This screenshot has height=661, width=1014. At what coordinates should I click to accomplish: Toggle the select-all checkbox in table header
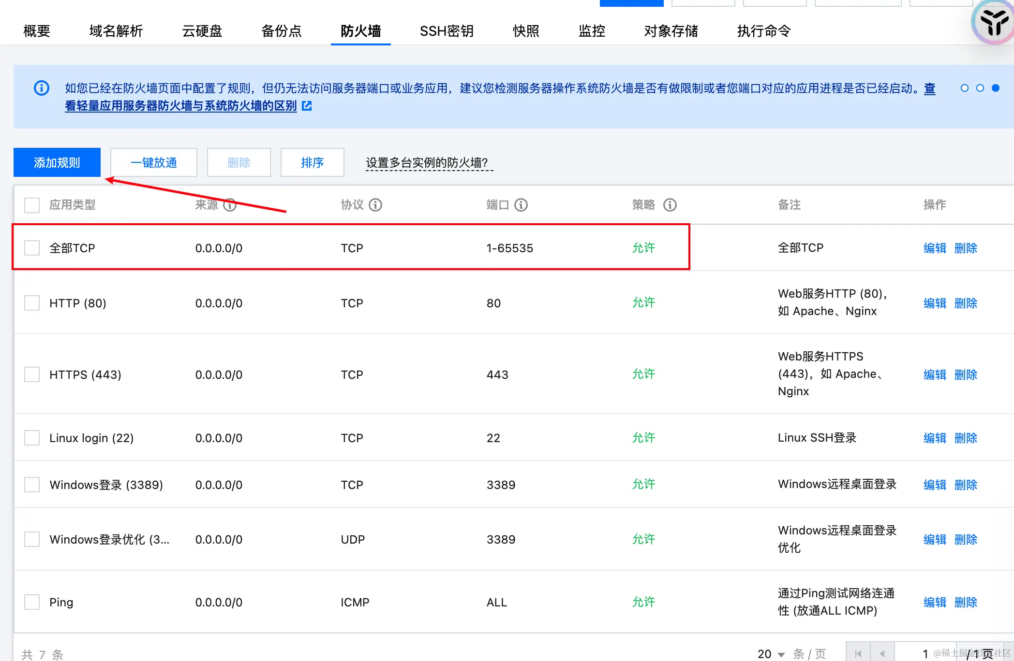32,205
